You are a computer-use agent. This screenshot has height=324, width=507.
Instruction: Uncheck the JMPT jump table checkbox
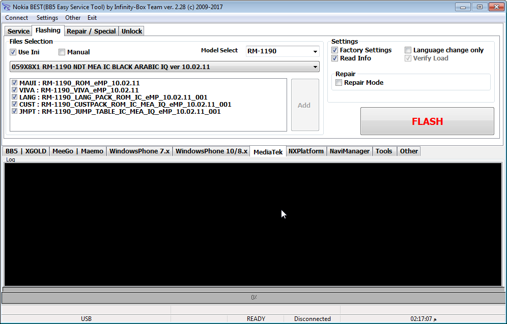coord(14,111)
